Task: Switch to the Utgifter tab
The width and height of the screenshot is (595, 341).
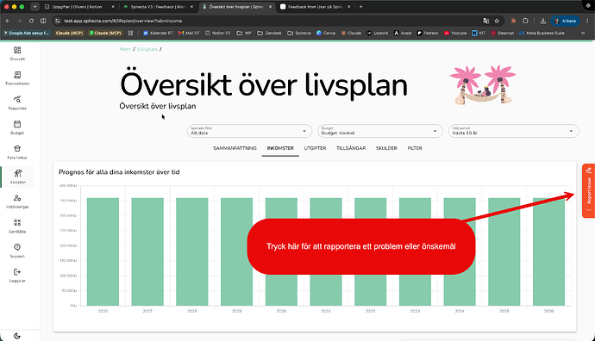Action: point(315,148)
